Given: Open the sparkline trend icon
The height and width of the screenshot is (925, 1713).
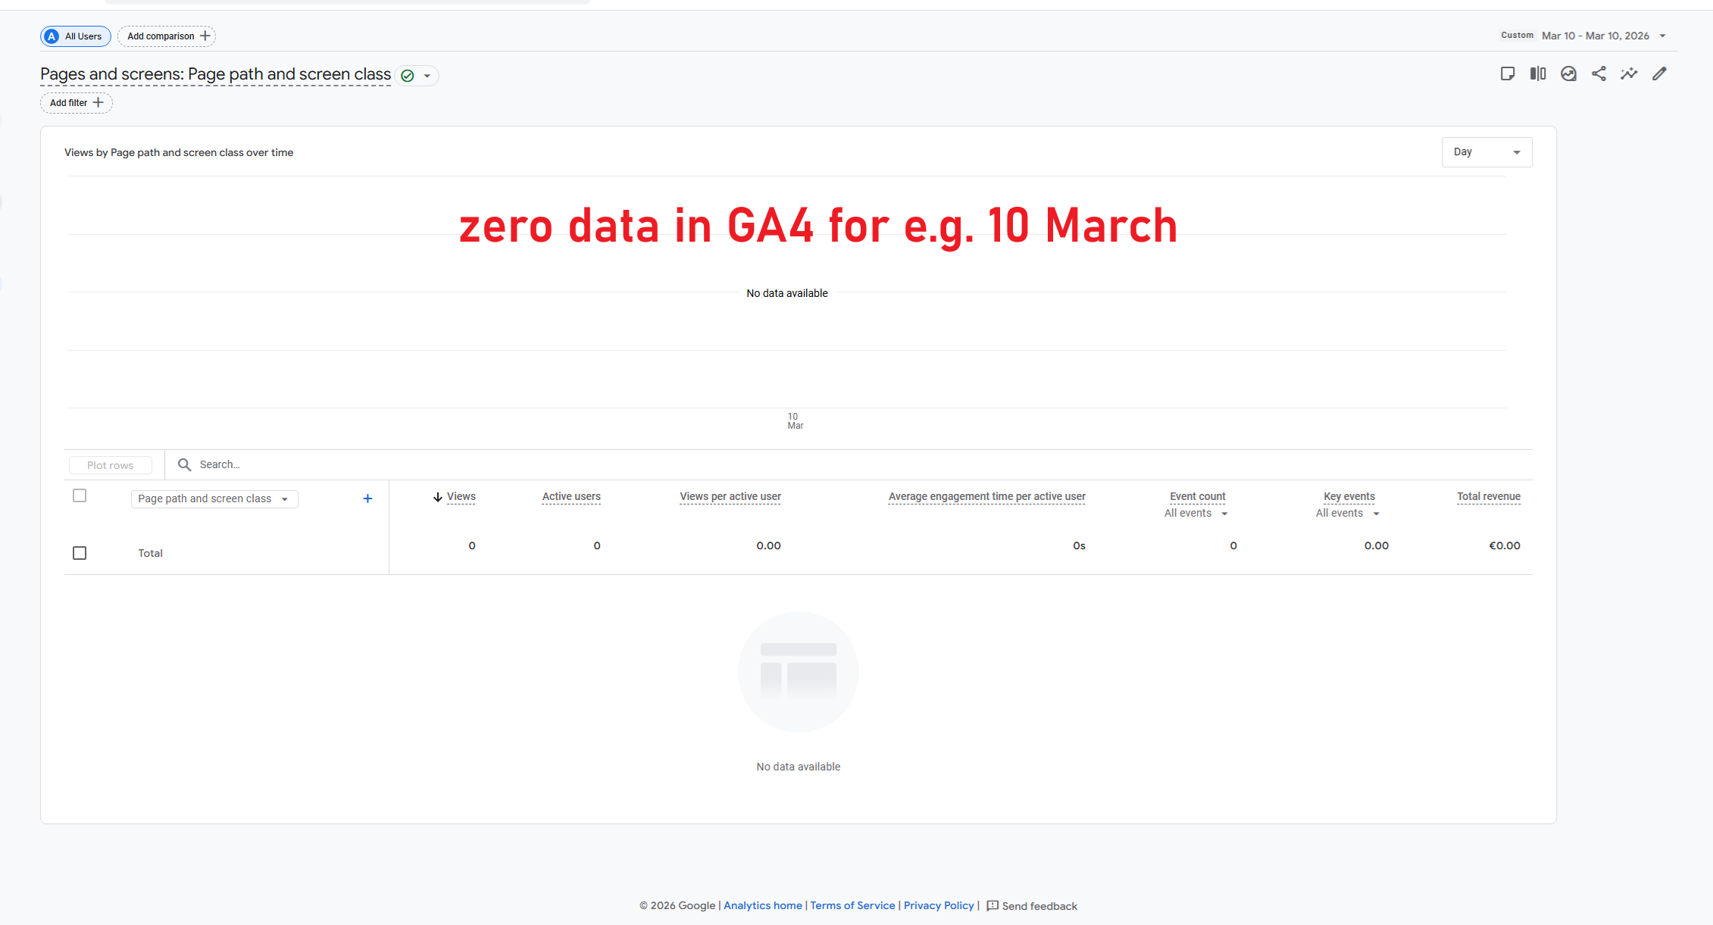Looking at the screenshot, I should (x=1629, y=73).
